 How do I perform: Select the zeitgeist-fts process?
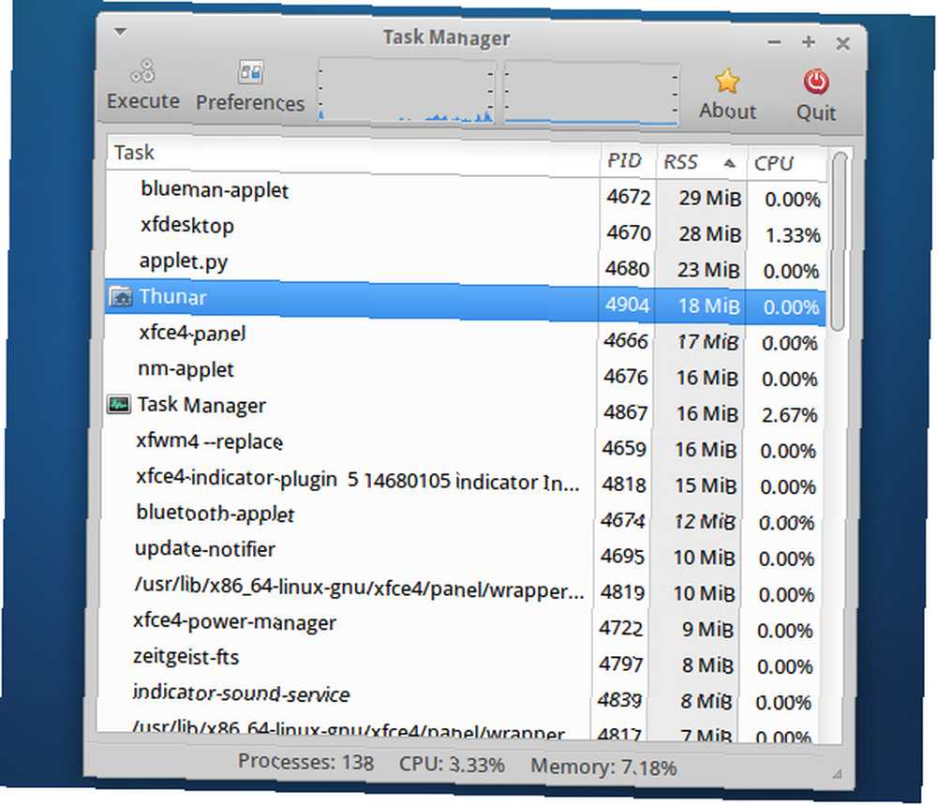[x=186, y=657]
